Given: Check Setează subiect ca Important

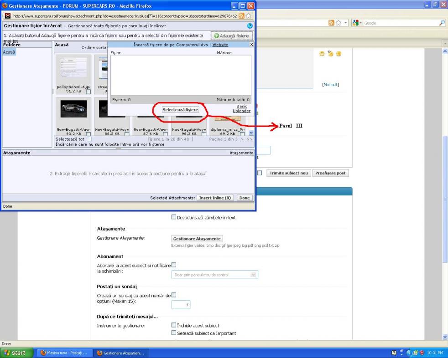Looking at the screenshot, I should (173, 333).
